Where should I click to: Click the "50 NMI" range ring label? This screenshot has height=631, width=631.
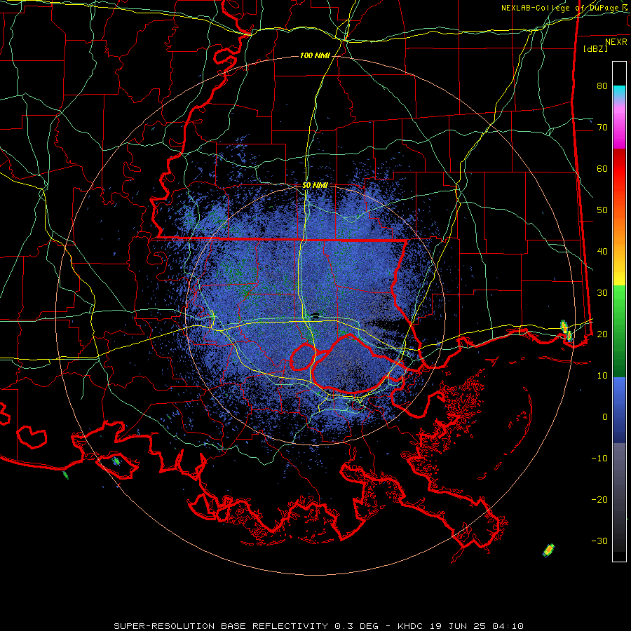[x=315, y=185]
